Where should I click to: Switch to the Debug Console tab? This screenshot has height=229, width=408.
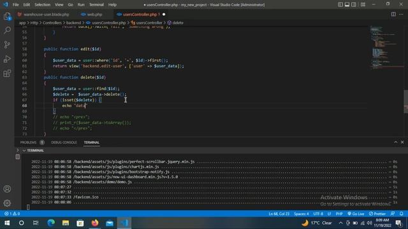(64, 142)
